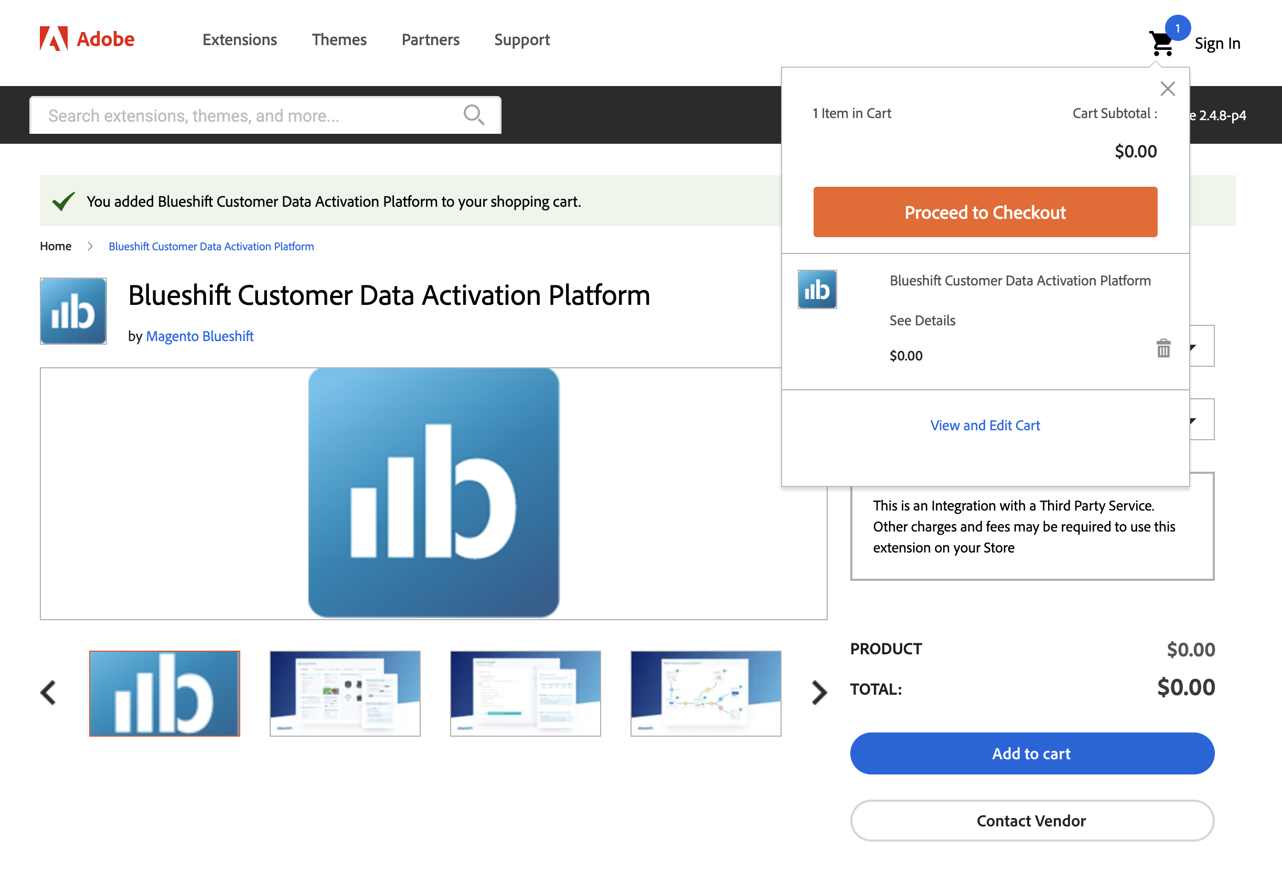Image resolution: width=1282 pixels, height=871 pixels.
Task: Click the search magnifier icon
Action: point(473,115)
